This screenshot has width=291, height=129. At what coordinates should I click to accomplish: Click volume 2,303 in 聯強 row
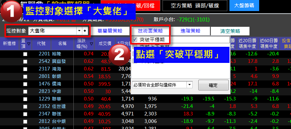click(x=150, y=114)
